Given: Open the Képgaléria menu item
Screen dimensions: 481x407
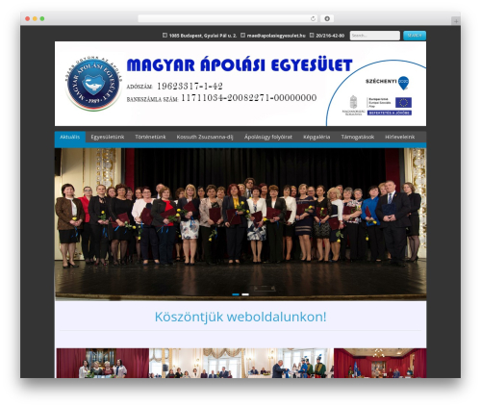Looking at the screenshot, I should [316, 137].
